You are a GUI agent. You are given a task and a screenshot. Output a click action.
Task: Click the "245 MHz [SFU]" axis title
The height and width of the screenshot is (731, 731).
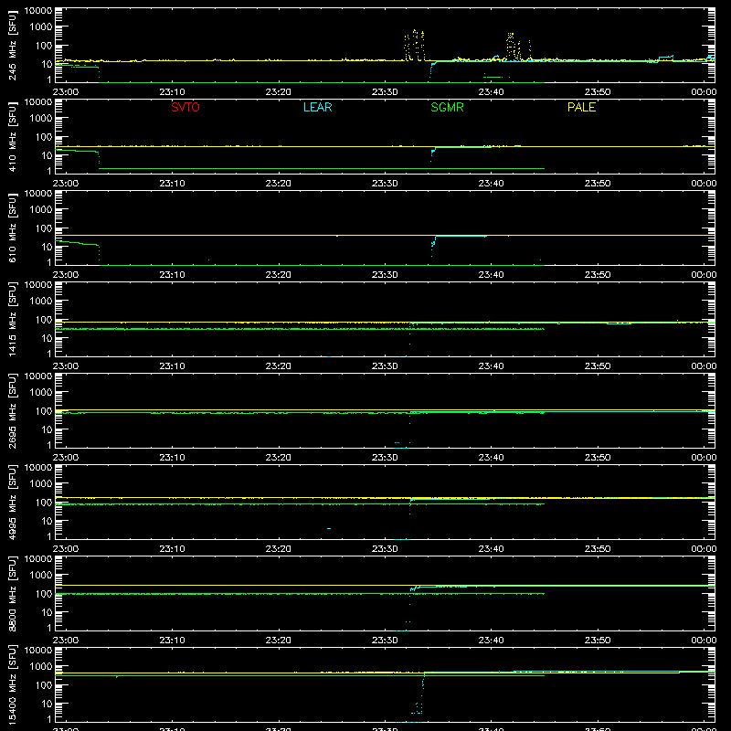pyautogui.click(x=13, y=45)
